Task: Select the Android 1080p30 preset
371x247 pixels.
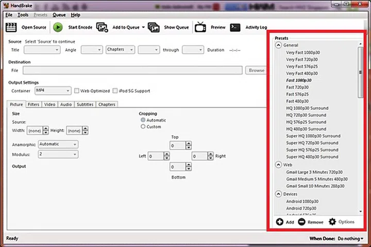Action: (x=302, y=202)
